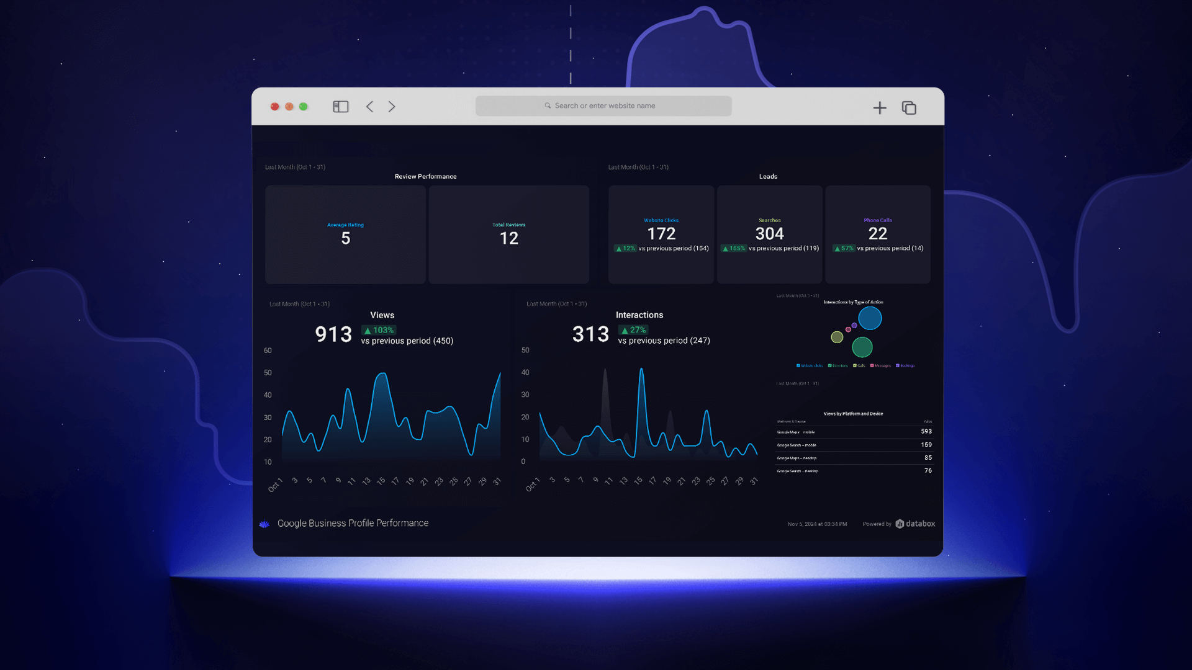The image size is (1192, 670).
Task: Focus the Search or enter website name field
Action: (603, 105)
